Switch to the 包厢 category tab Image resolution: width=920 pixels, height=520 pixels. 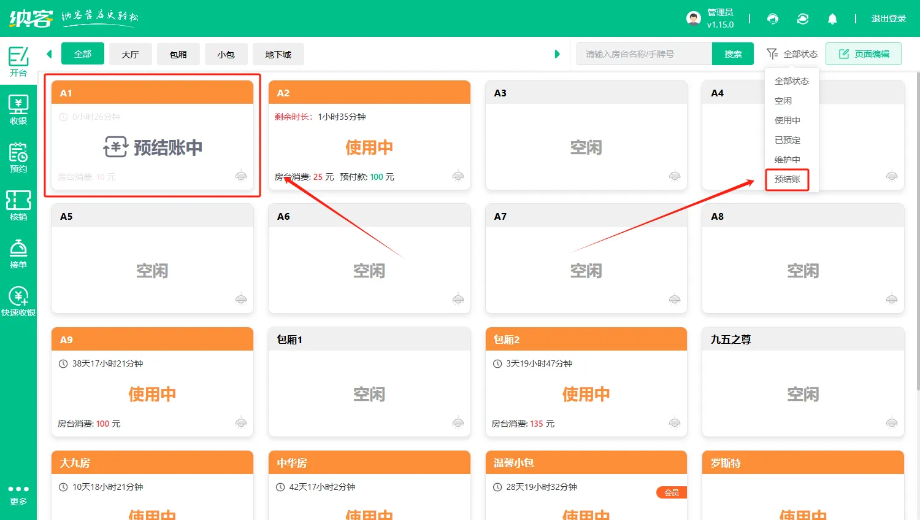(x=178, y=54)
